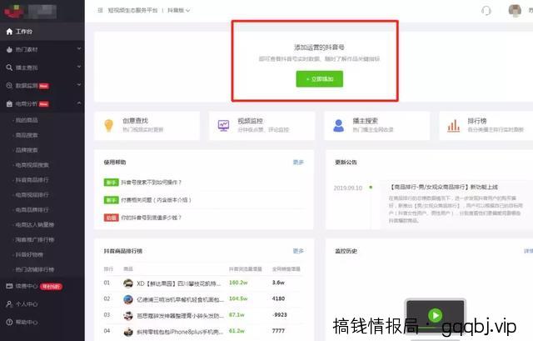Click the green play icon in 监控历史
Image resolution: width=533 pixels, height=341 pixels.
pos(435,315)
